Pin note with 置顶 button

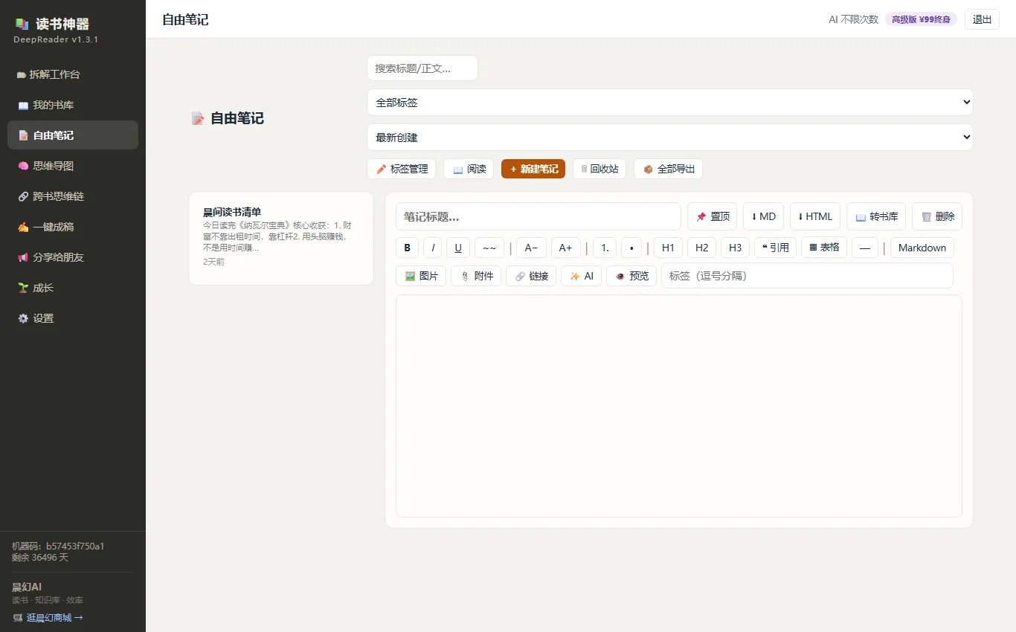pyautogui.click(x=713, y=216)
